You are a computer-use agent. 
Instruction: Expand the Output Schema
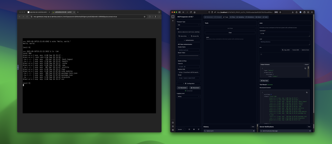click(306, 64)
